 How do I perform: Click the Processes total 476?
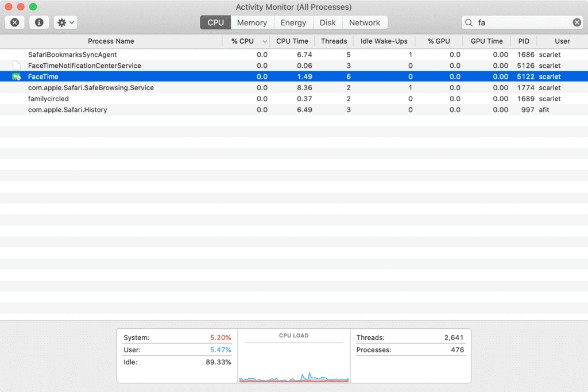pyautogui.click(x=457, y=350)
